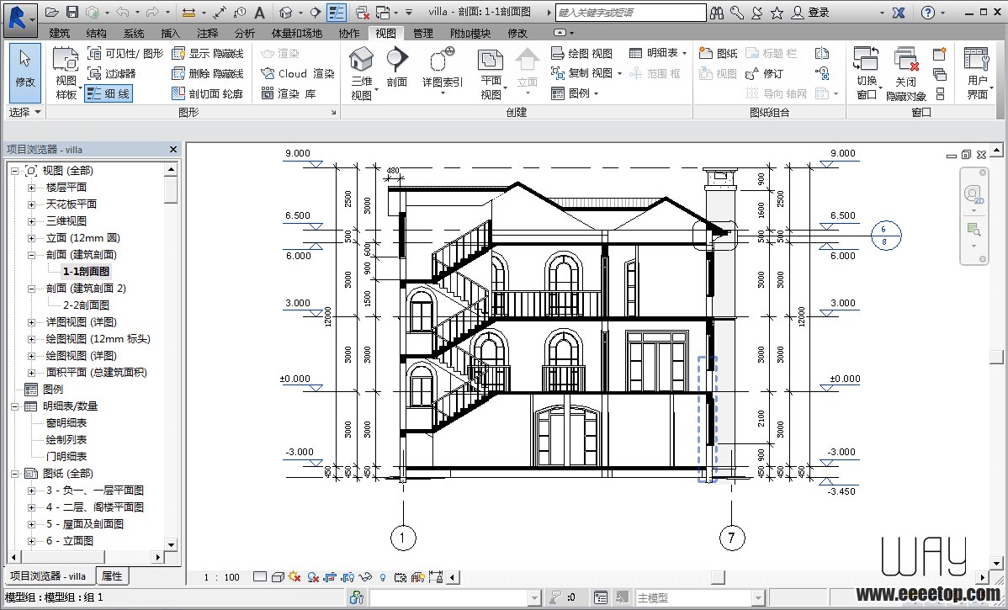The width and height of the screenshot is (1008, 610).
Task: Click the 1 : 100 view scale
Action: [222, 577]
